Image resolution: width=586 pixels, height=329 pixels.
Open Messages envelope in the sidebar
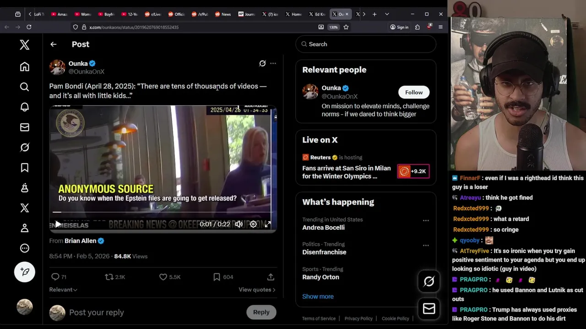(x=25, y=127)
